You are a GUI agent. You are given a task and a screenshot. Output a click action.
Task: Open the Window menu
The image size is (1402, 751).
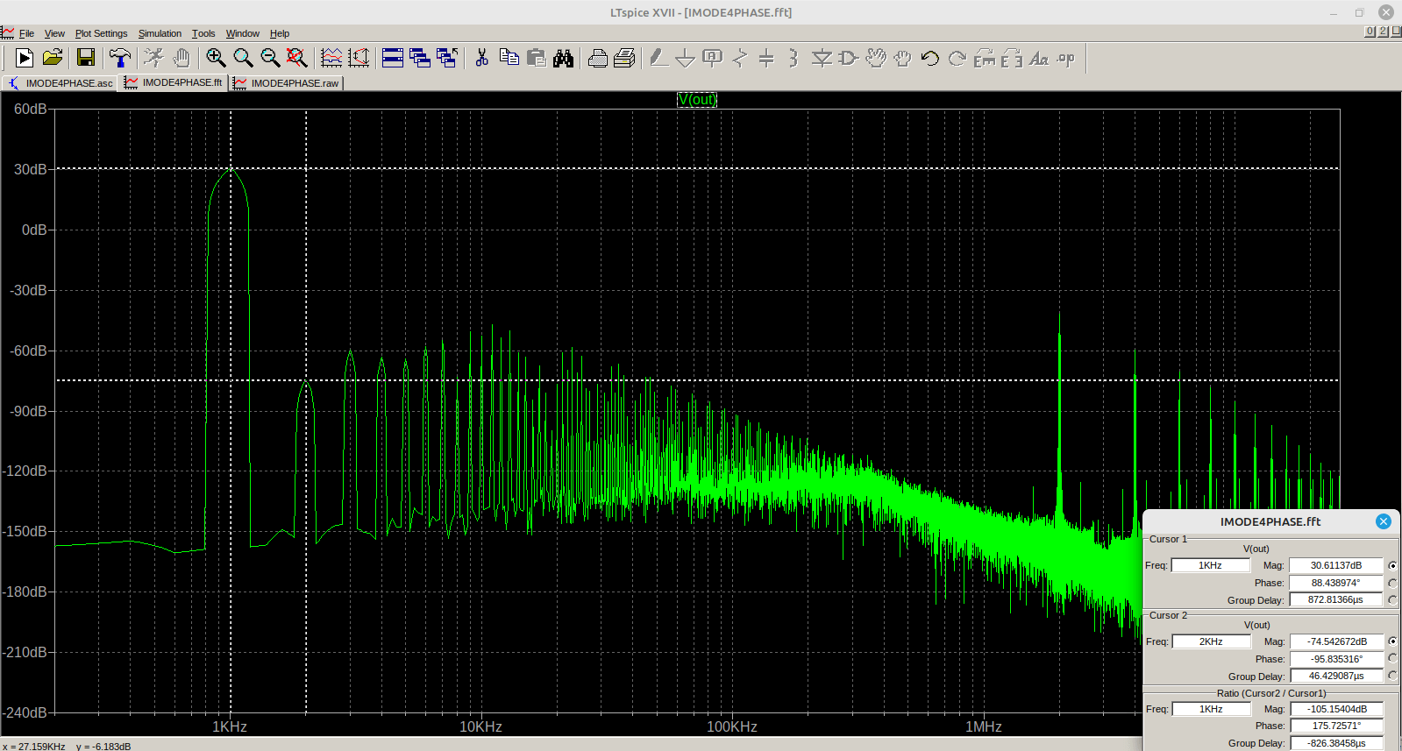pos(243,33)
